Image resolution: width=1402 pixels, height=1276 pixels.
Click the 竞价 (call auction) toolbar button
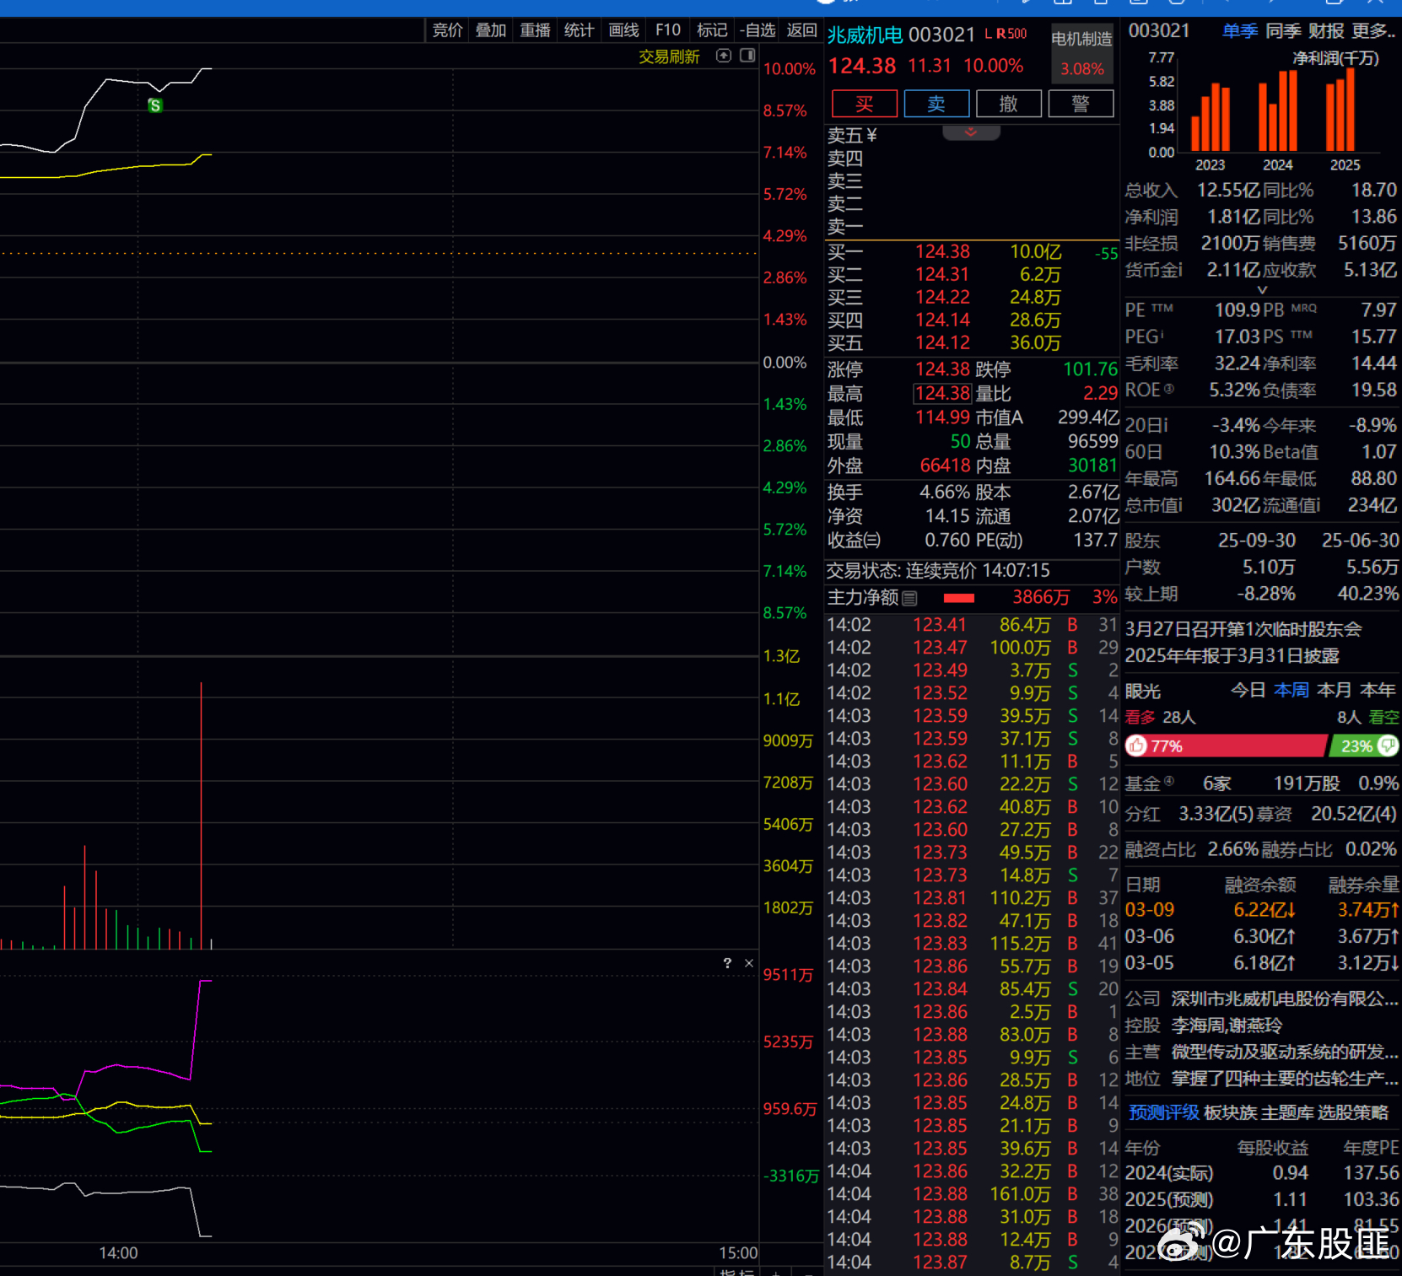[x=447, y=30]
